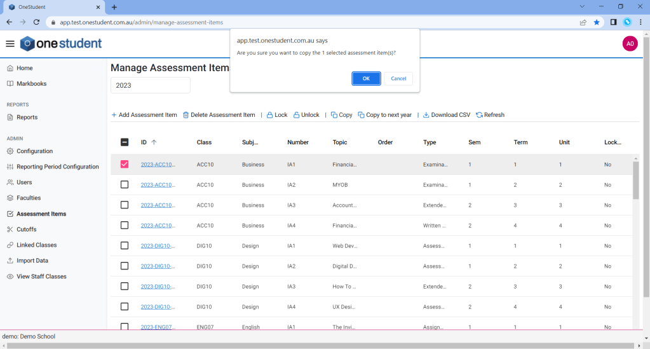The image size is (650, 349).
Task: Click the Unlock toolbar icon
Action: tap(295, 115)
